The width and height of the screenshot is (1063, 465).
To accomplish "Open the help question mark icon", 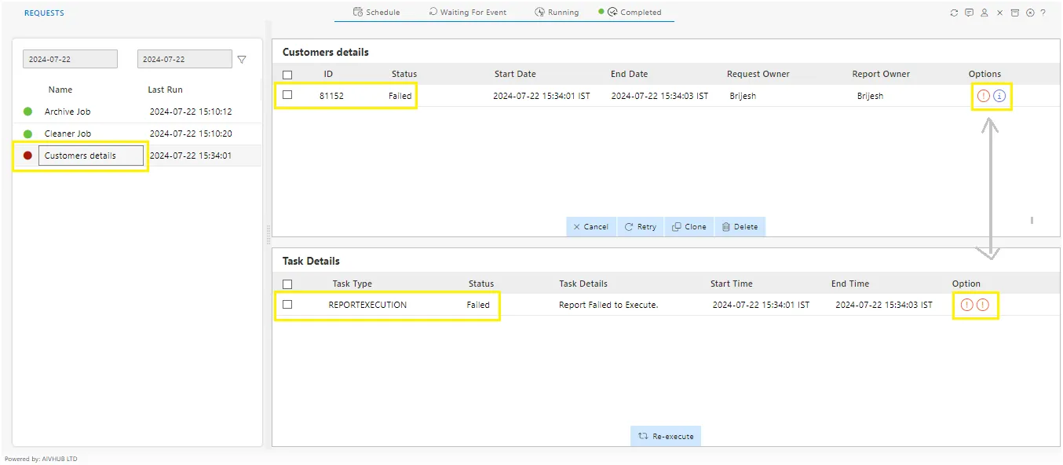I will pyautogui.click(x=1043, y=13).
